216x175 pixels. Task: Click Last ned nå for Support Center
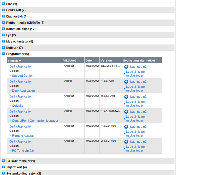(x=138, y=67)
